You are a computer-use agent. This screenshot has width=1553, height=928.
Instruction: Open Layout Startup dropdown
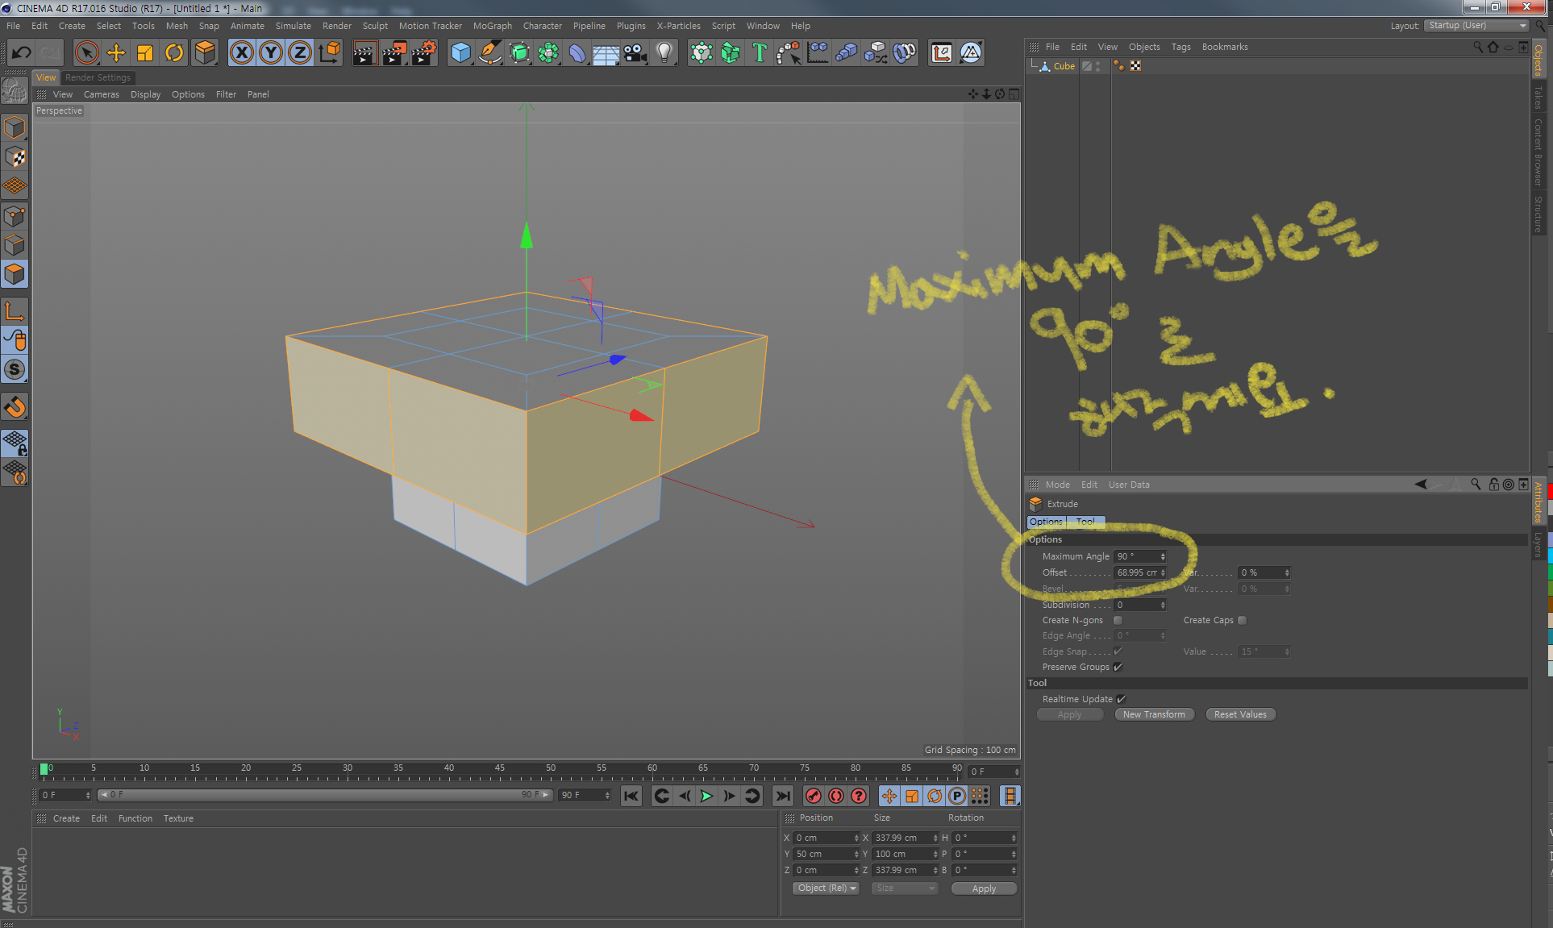[1476, 26]
